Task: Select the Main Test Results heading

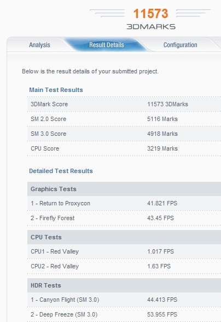Action: (x=56, y=90)
